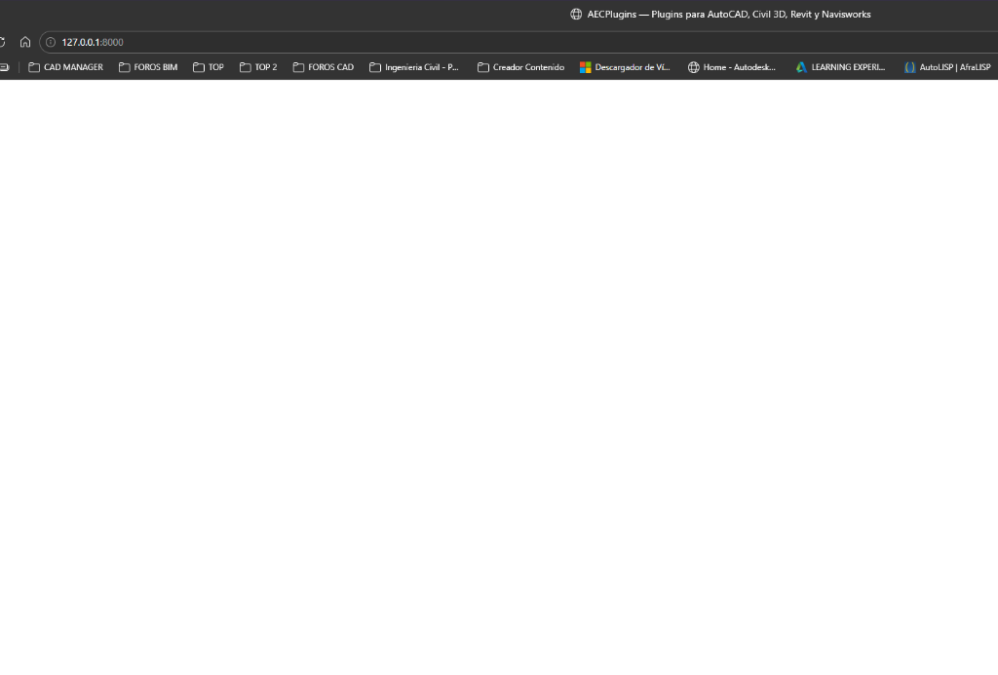998x675 pixels.
Task: Open the FOROS CAD bookmarks folder
Action: pyautogui.click(x=324, y=67)
